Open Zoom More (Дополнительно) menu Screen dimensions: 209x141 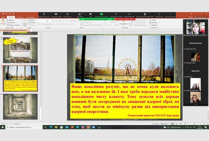(x=170, y=15)
